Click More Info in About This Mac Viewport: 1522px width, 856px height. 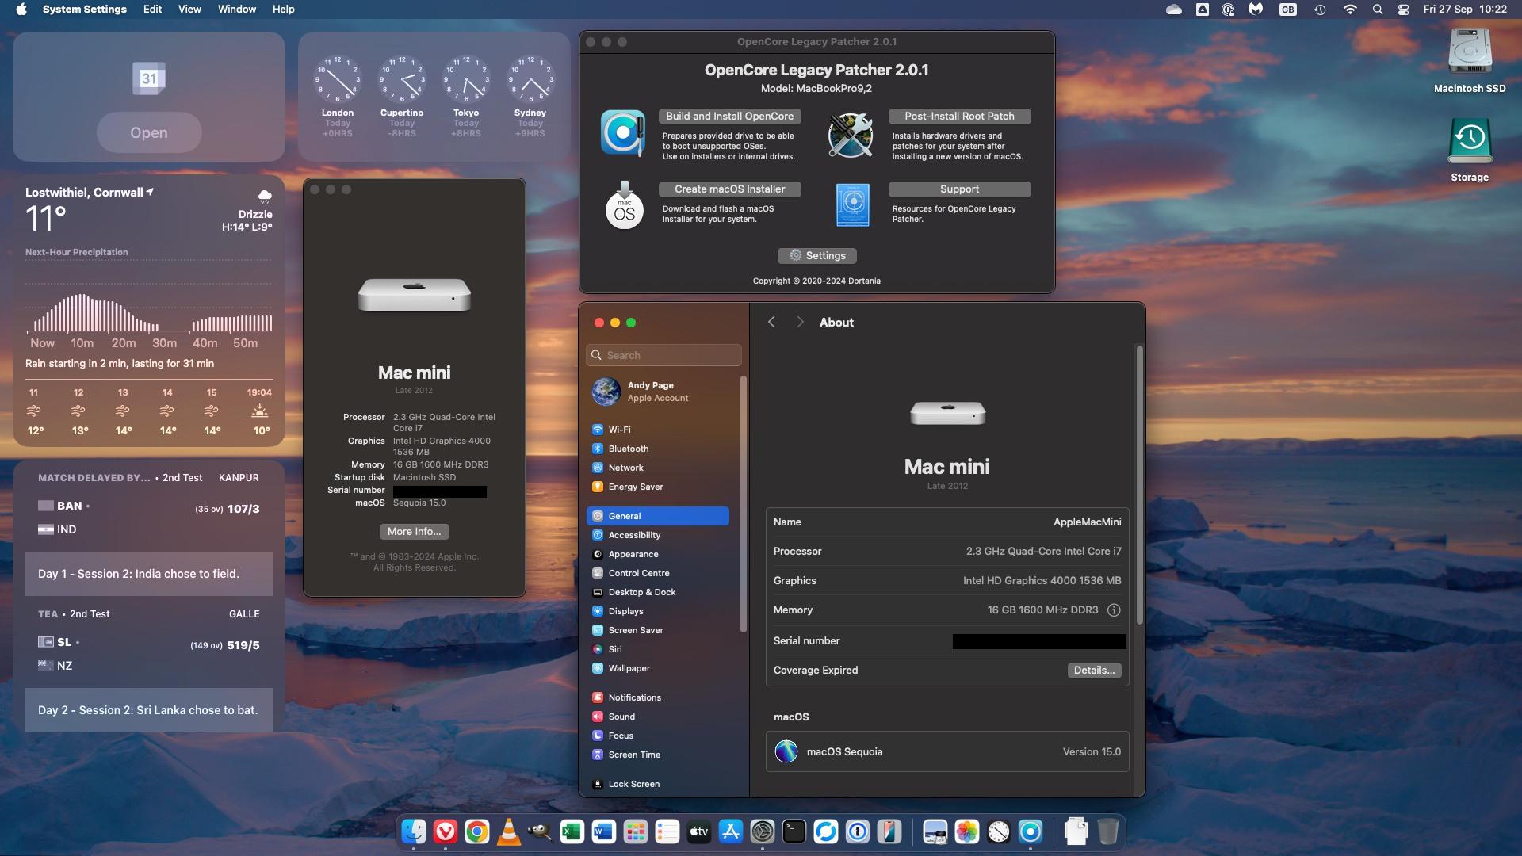[x=414, y=532]
